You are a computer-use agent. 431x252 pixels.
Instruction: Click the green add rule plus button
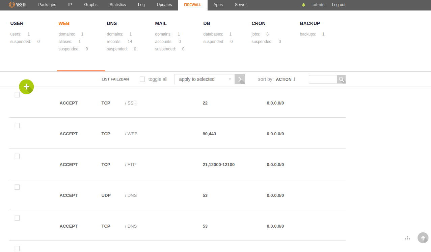(26, 87)
